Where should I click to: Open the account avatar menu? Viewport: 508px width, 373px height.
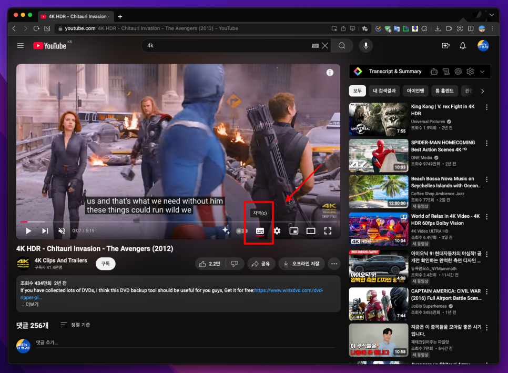click(x=483, y=46)
